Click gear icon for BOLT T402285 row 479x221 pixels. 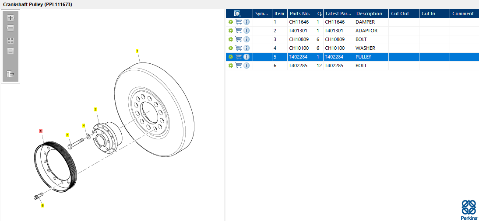click(x=231, y=66)
